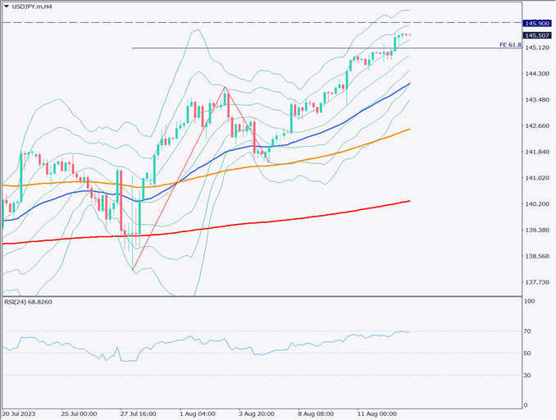Click the 137.730 price axis label
Image resolution: width=556 pixels, height=420 pixels.
tap(536, 282)
